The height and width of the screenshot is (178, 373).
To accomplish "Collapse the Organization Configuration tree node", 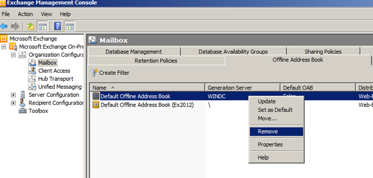I will tap(13, 55).
